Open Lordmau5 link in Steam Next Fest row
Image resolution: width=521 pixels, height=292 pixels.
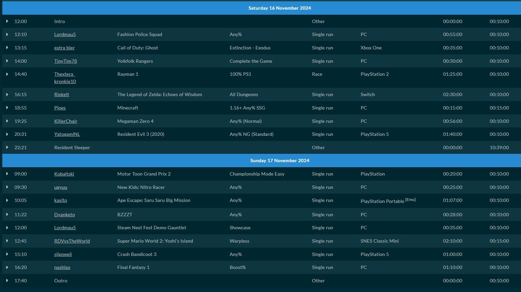pos(65,228)
